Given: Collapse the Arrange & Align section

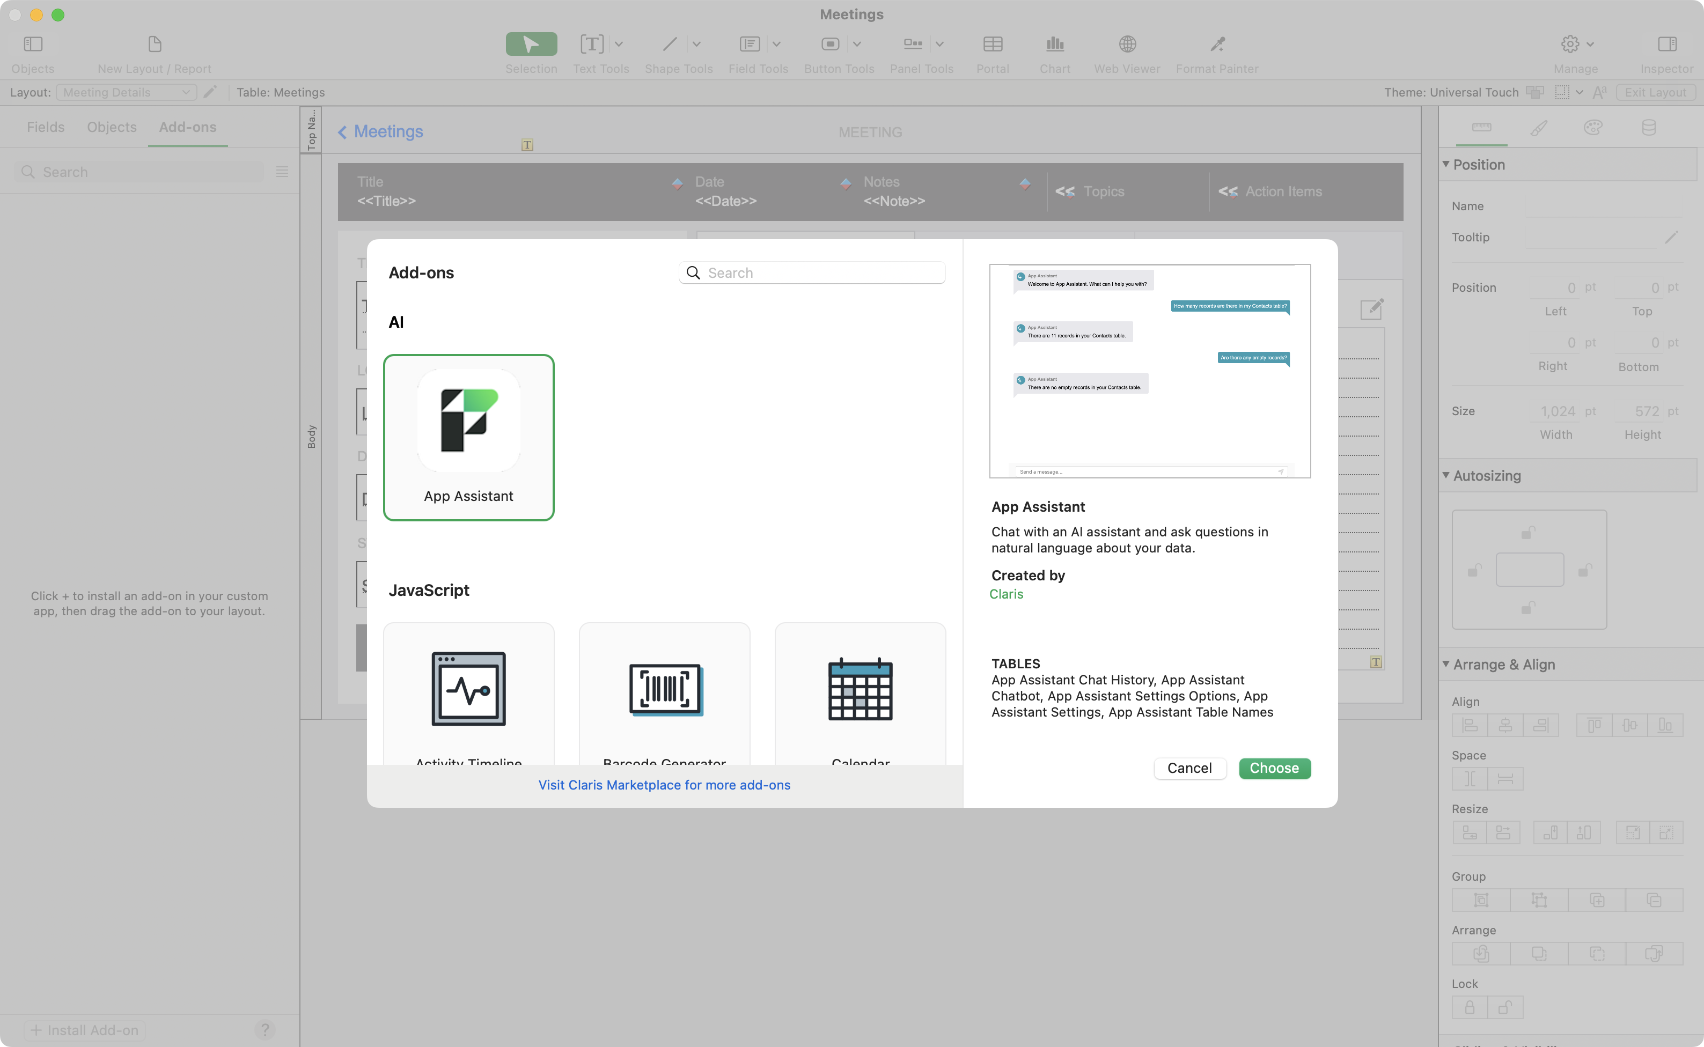Looking at the screenshot, I should [1446, 663].
